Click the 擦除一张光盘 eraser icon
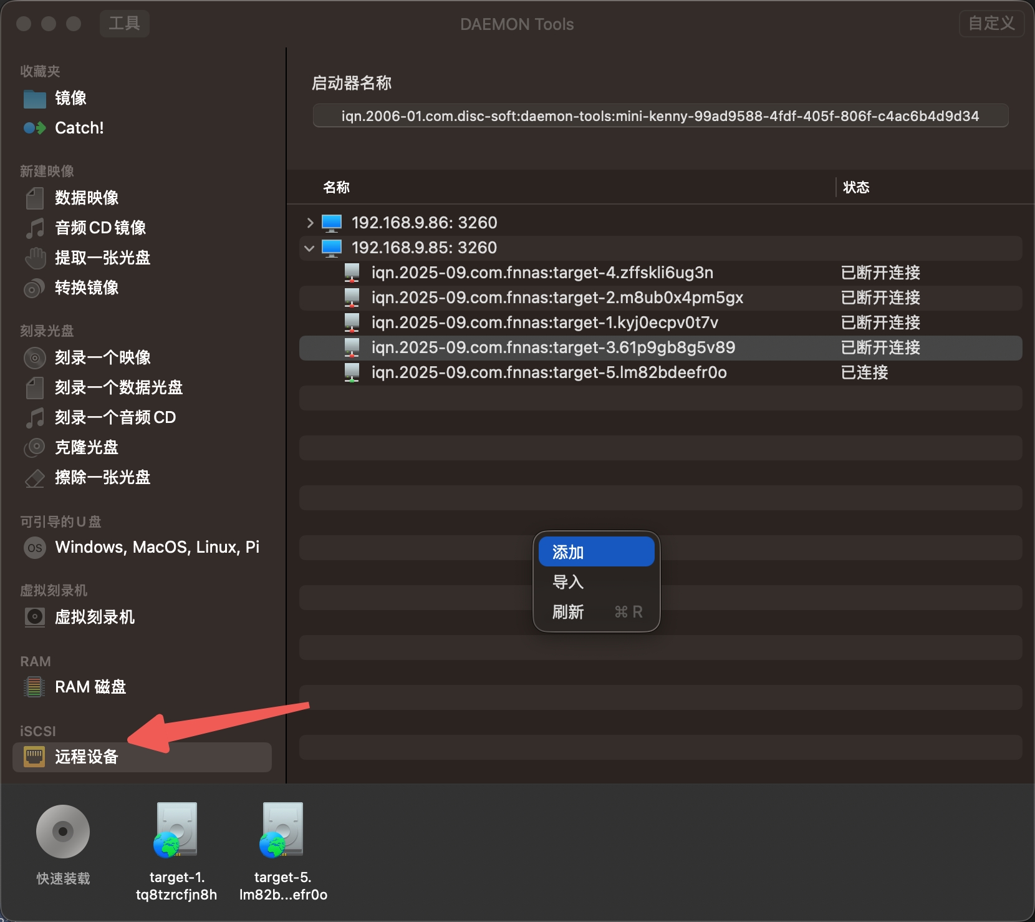 (35, 478)
